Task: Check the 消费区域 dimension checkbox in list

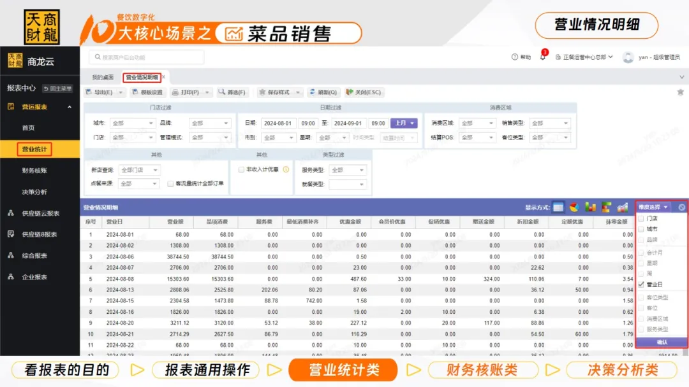Action: (641, 319)
